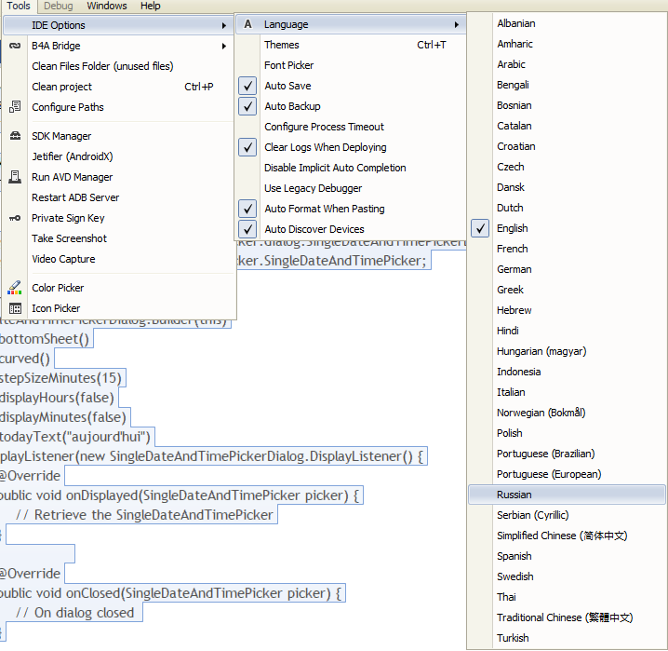Viewport: 668px width, 651px height.
Task: Switch language to Croatian
Action: 516,146
